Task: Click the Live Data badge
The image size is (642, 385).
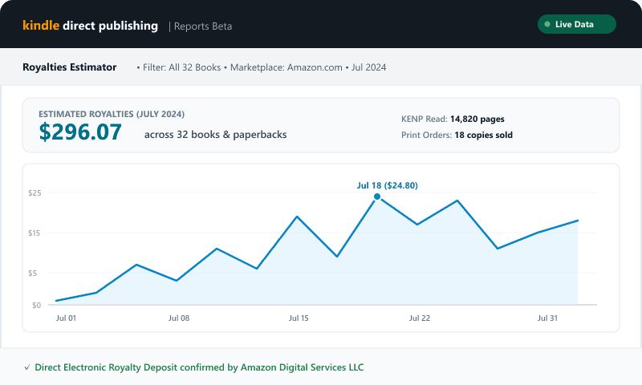Action: [576, 24]
